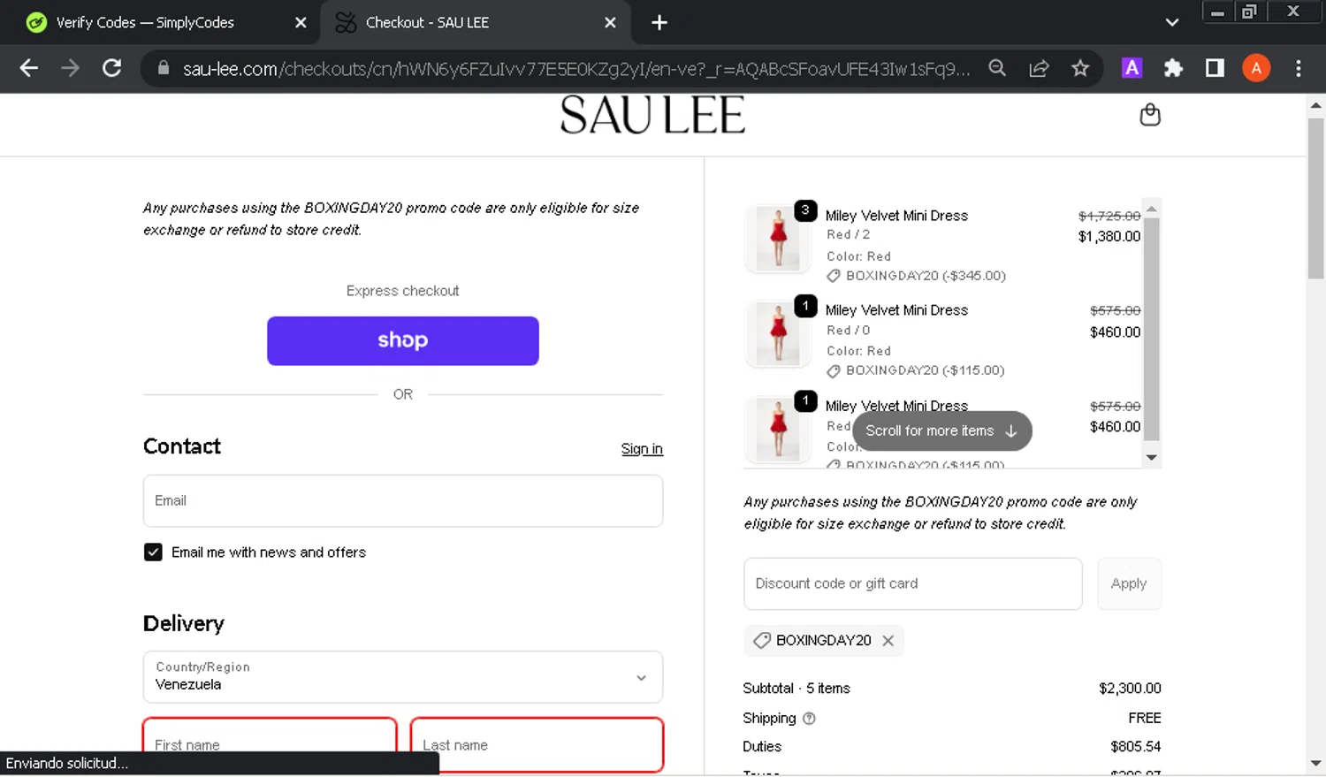Open a new browser tab
This screenshot has width=1326, height=777.
[659, 23]
